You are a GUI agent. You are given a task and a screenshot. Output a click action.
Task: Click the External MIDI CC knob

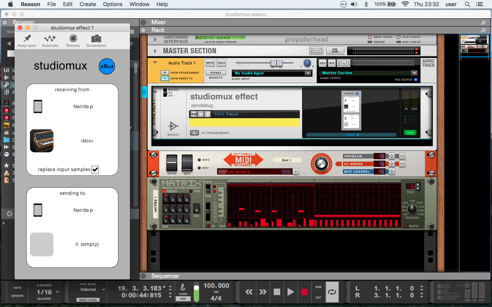[x=322, y=164]
